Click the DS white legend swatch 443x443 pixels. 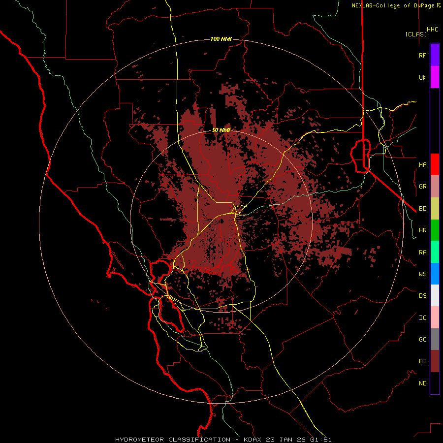[435, 295]
